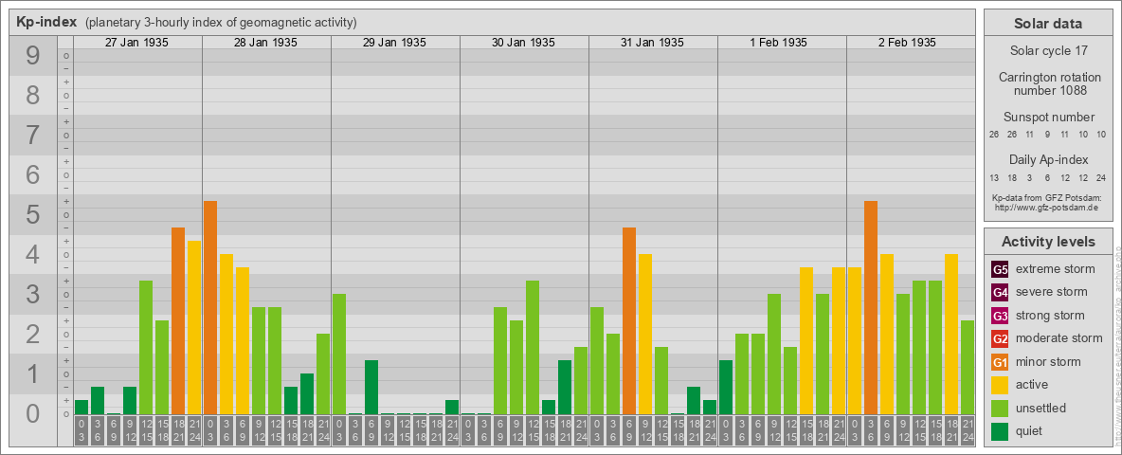Click the 30 Jan 1935 date header
This screenshot has height=455, width=1122.
tap(523, 43)
